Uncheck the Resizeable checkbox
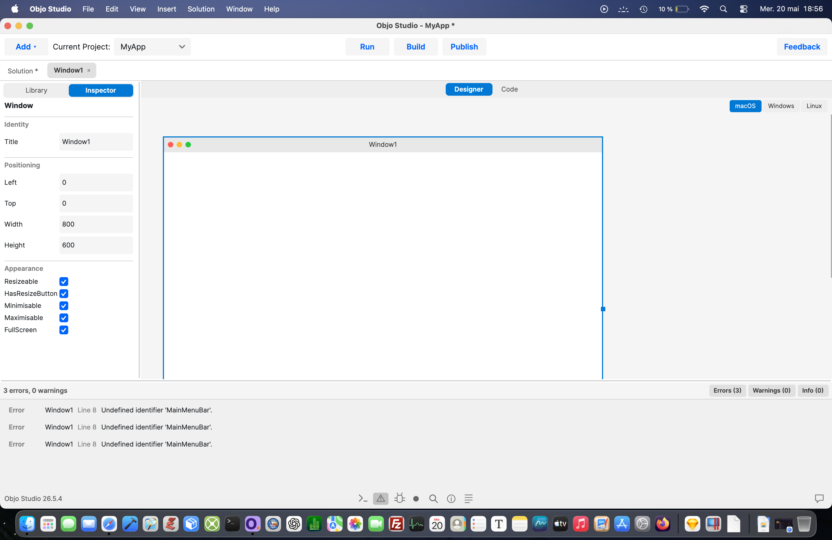The height and width of the screenshot is (540, 832). point(64,282)
